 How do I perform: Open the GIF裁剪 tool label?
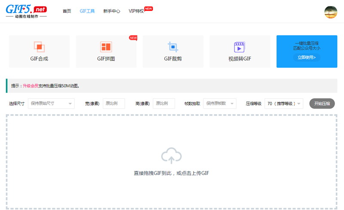coord(173,59)
